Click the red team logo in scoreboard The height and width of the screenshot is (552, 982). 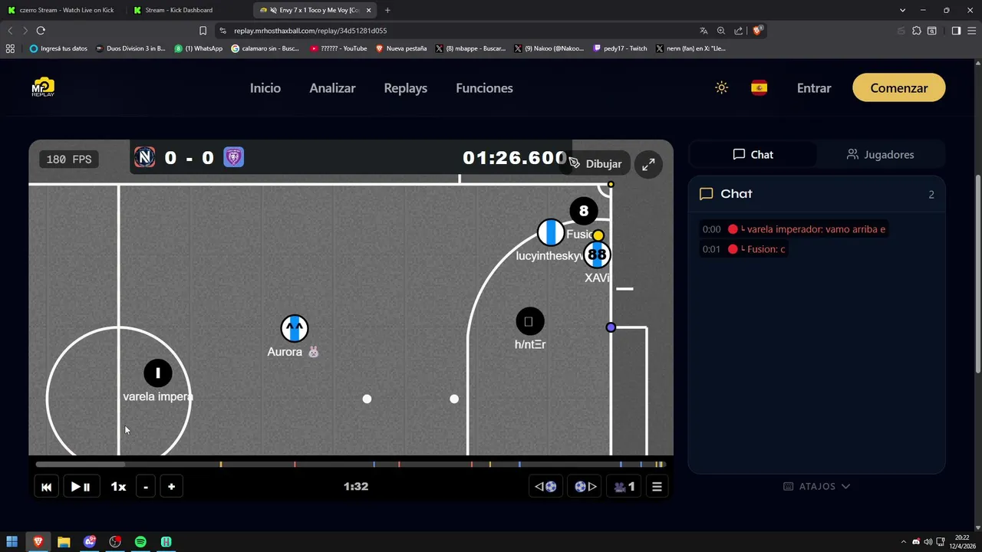[x=144, y=157]
